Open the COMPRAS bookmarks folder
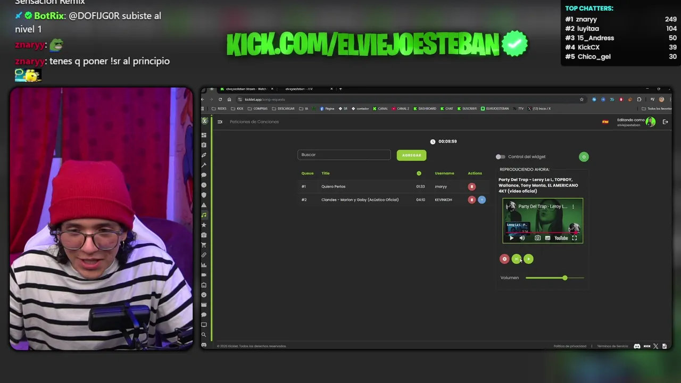The width and height of the screenshot is (681, 383). point(258,109)
